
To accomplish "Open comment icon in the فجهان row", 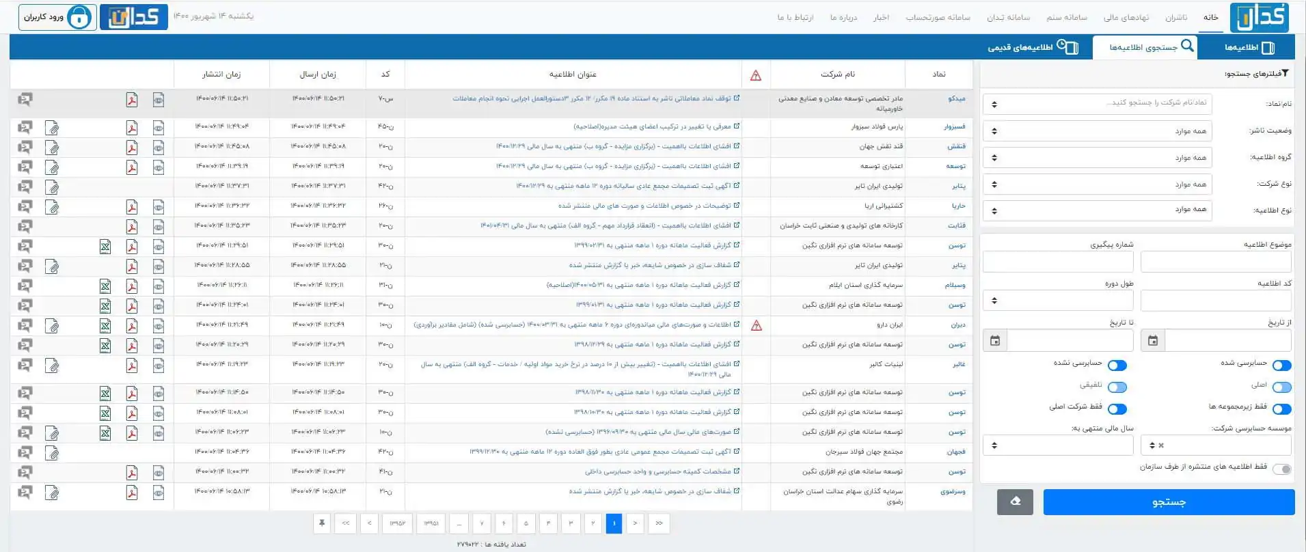I will pyautogui.click(x=25, y=452).
